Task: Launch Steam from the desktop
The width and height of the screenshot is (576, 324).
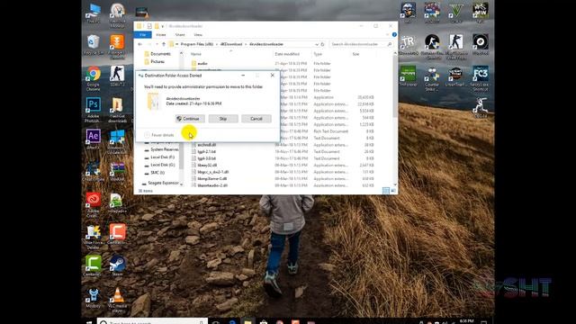Action: pos(117,265)
